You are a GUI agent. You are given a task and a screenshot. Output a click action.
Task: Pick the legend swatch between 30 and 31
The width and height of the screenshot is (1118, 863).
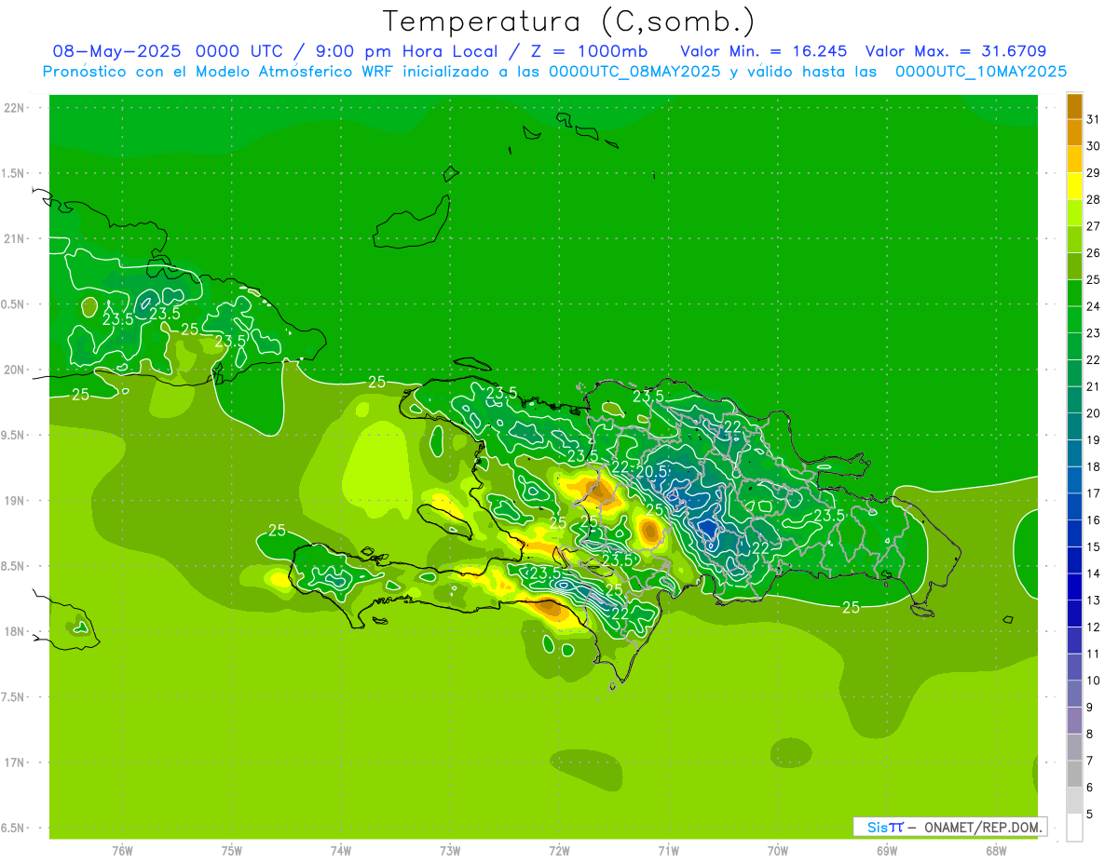pyautogui.click(x=1074, y=133)
